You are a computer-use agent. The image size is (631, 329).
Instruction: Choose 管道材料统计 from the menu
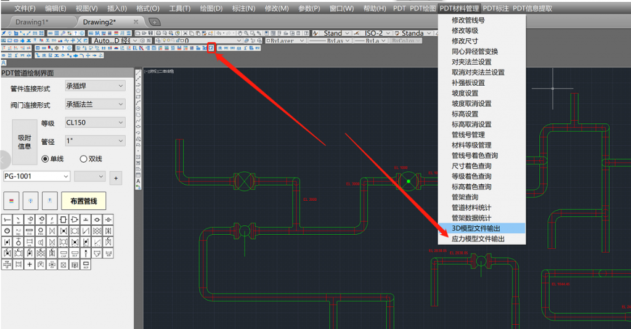[482, 208]
